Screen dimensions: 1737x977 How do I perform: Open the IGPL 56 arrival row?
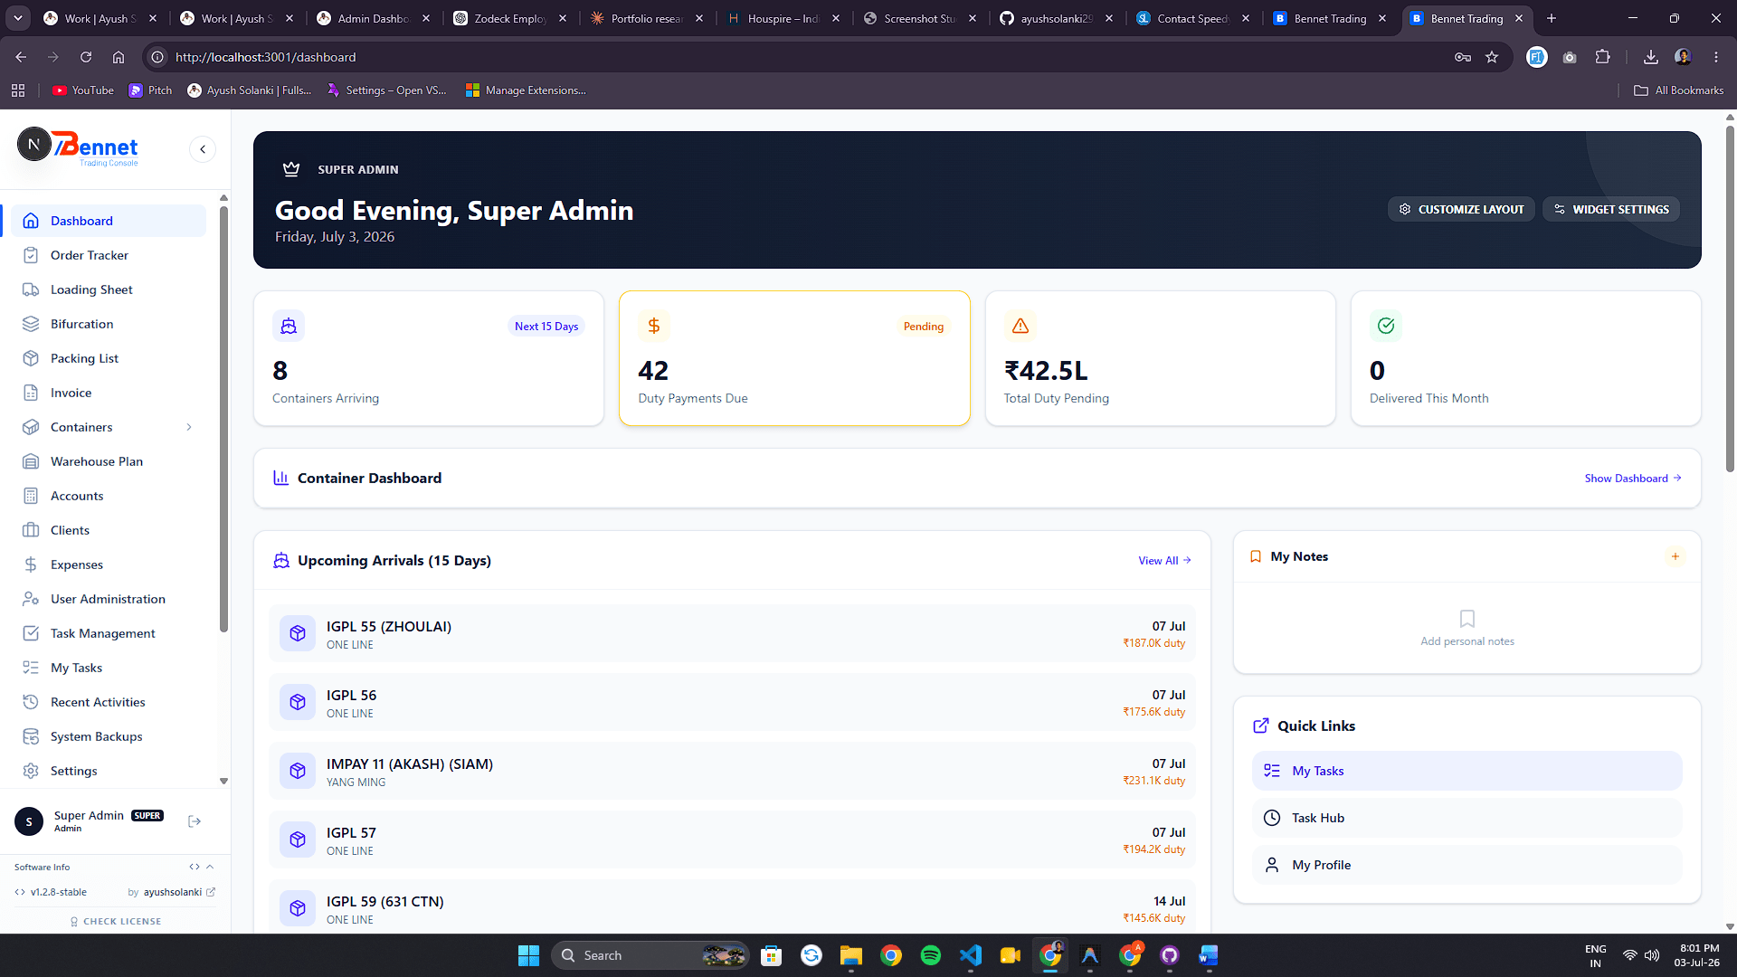tap(732, 702)
